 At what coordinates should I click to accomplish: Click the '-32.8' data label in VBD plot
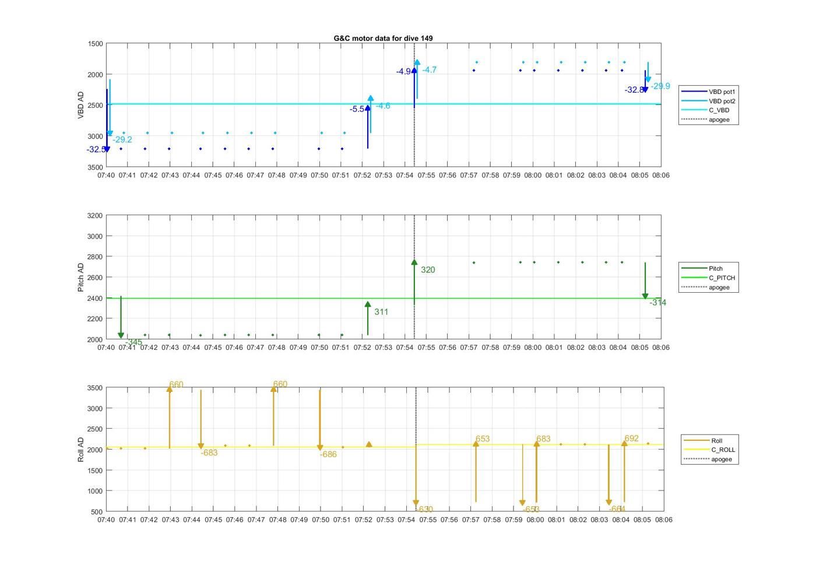[634, 90]
